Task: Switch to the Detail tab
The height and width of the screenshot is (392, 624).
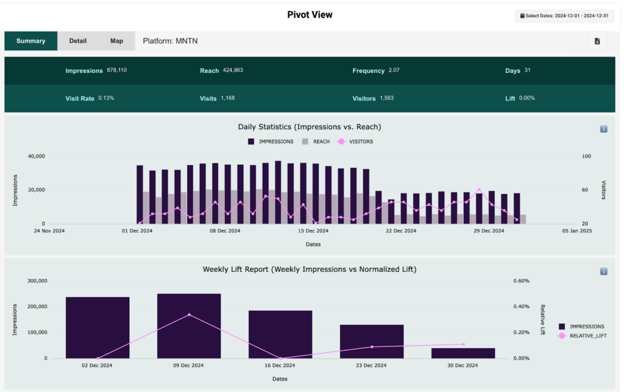Action: (77, 41)
